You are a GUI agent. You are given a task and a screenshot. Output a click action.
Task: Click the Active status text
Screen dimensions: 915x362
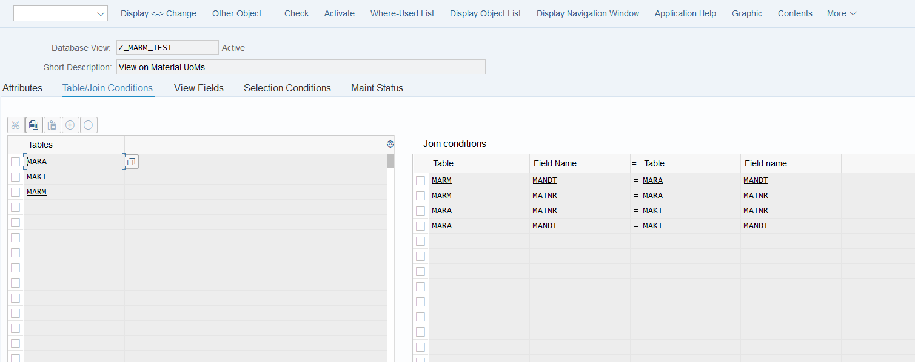tap(233, 48)
